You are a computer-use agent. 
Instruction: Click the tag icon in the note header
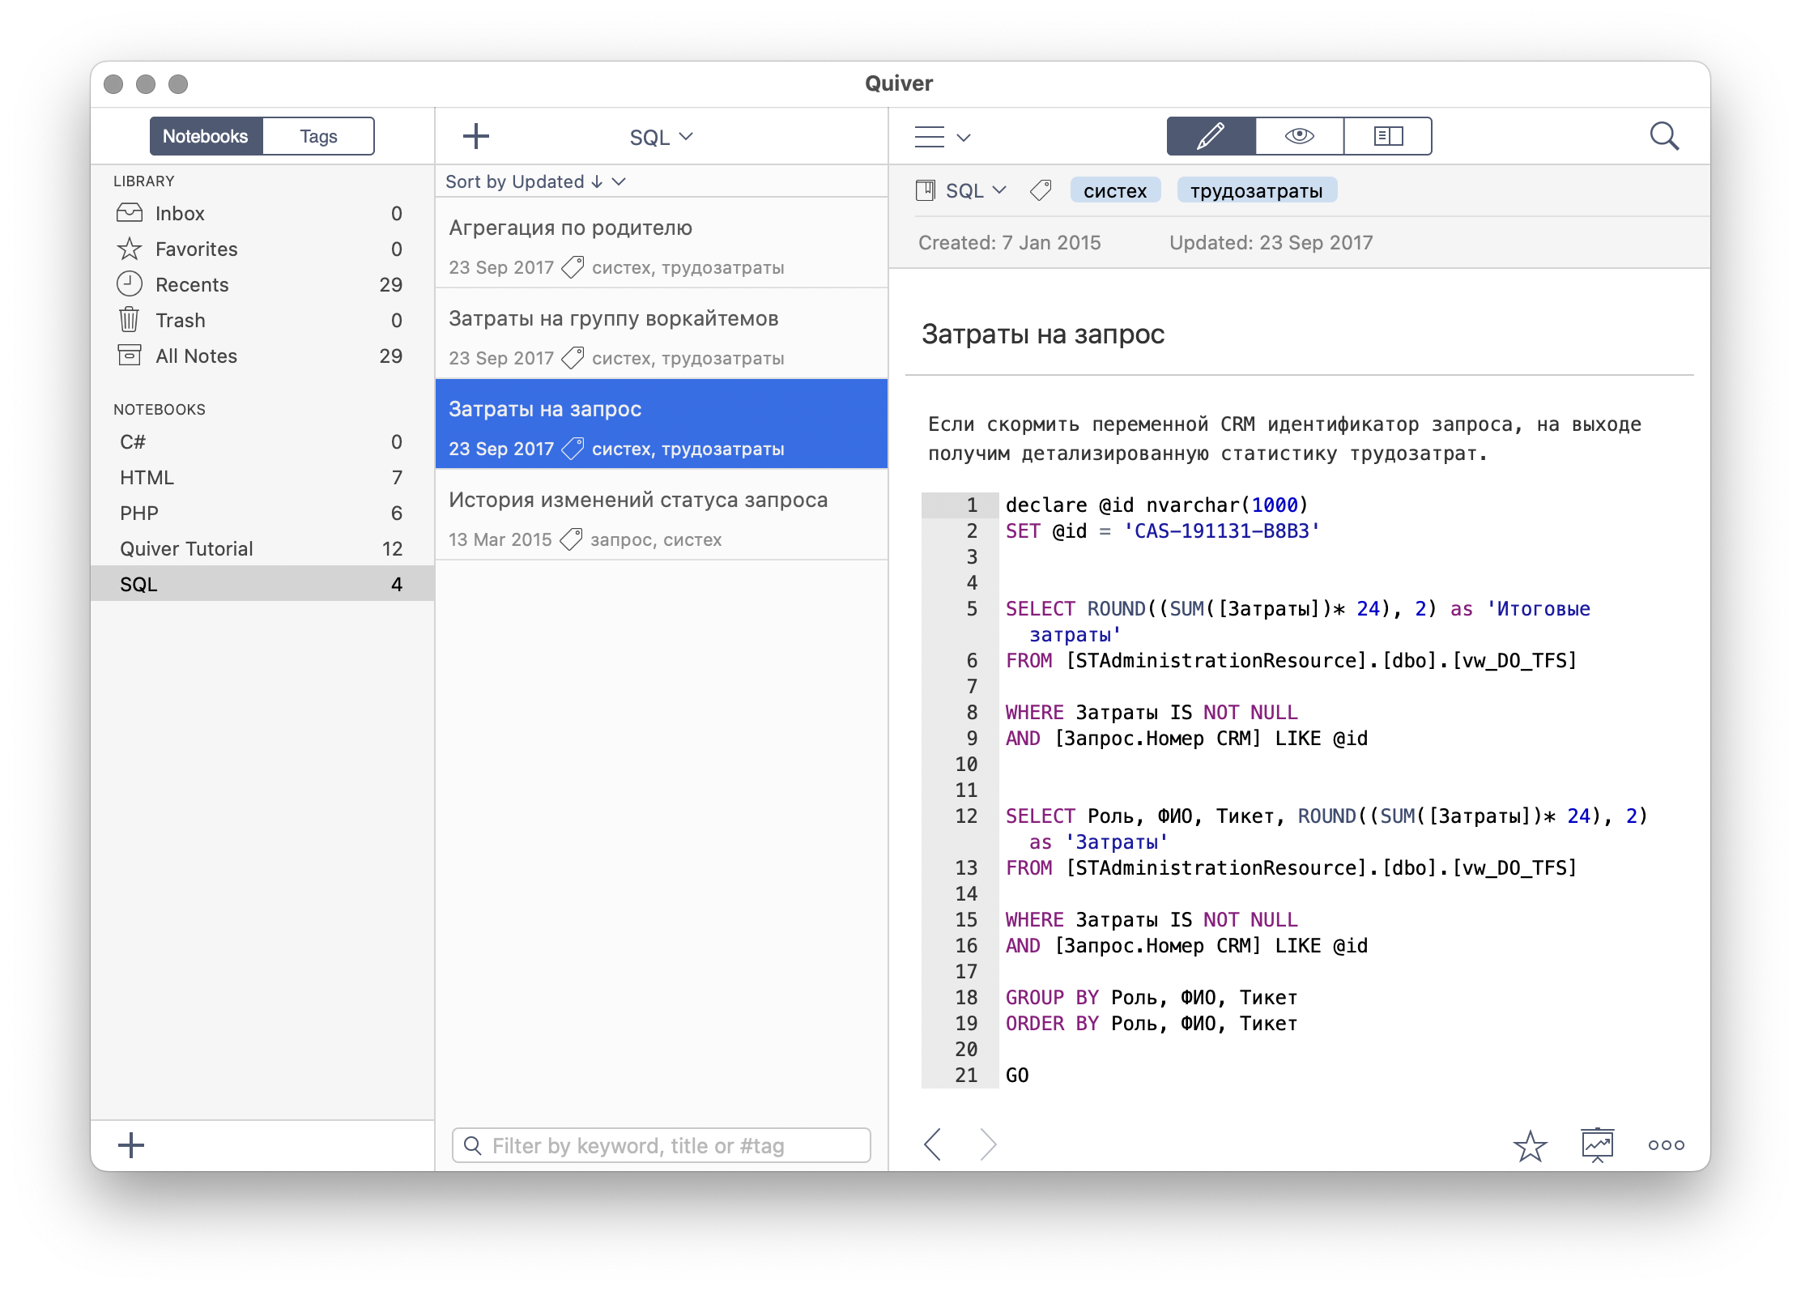[x=1041, y=190]
